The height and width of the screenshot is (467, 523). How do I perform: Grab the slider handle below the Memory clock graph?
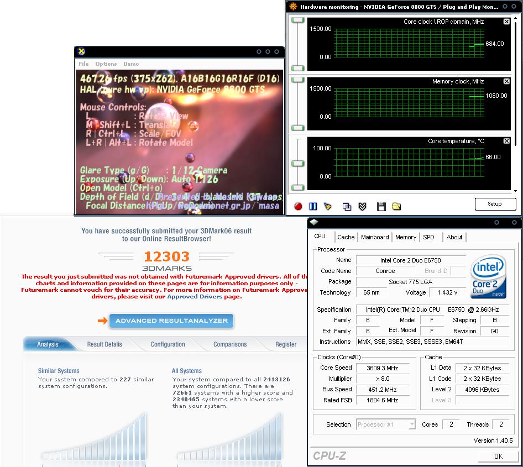click(298, 128)
